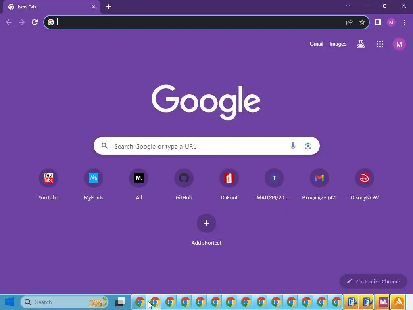Open the Windows Start menu
Screen dimensions: 413x310
coord(10,302)
